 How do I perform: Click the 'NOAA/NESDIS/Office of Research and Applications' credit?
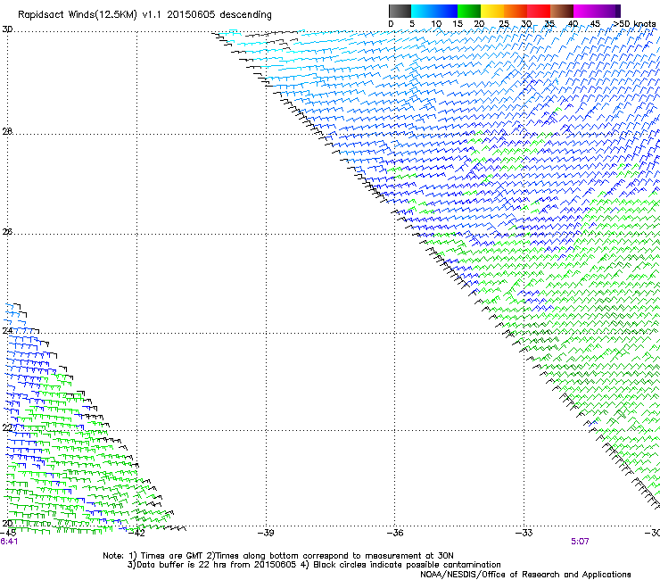point(525,575)
